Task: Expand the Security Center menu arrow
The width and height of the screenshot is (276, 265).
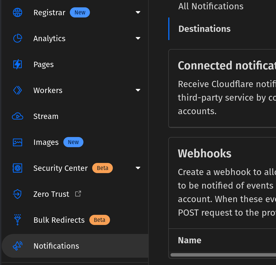Action: tap(138, 168)
